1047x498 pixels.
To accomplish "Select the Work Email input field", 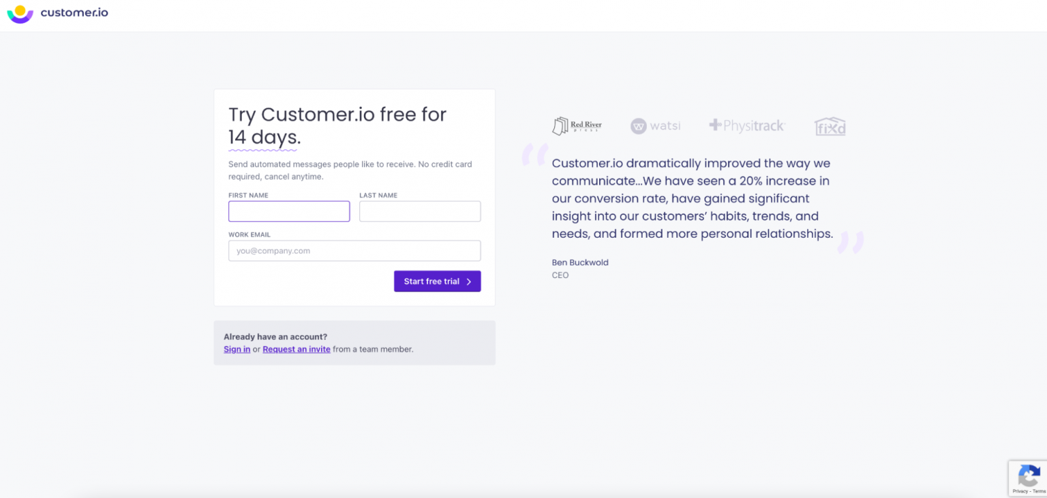I will [x=354, y=251].
